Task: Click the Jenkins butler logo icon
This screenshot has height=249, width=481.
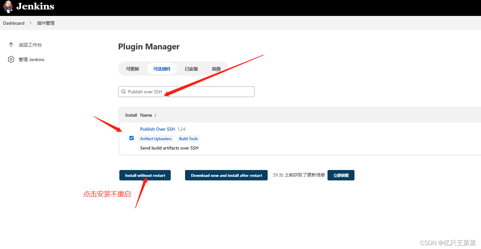Action: point(8,7)
